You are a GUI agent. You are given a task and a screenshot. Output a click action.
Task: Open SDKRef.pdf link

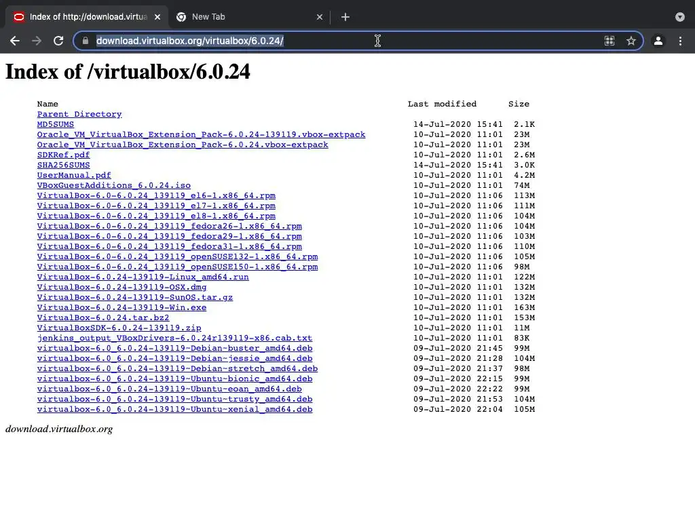63,155
